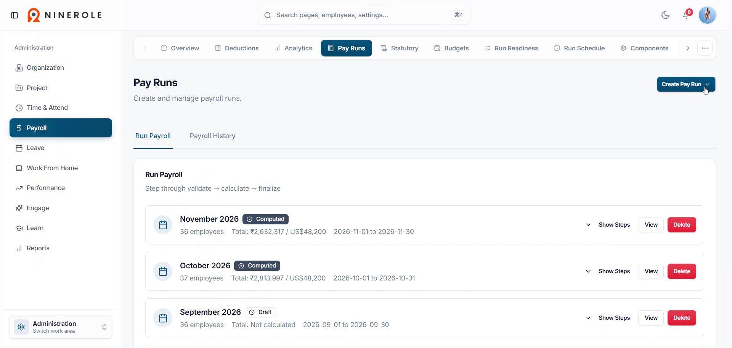This screenshot has height=348, width=732.
Task: Open Project in the sidebar
Action: pos(61,88)
